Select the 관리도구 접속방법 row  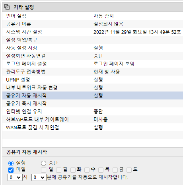click(93, 72)
